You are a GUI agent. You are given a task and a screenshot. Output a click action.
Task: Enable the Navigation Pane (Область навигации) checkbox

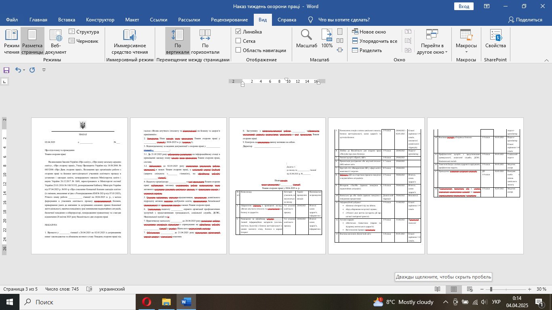[238, 50]
